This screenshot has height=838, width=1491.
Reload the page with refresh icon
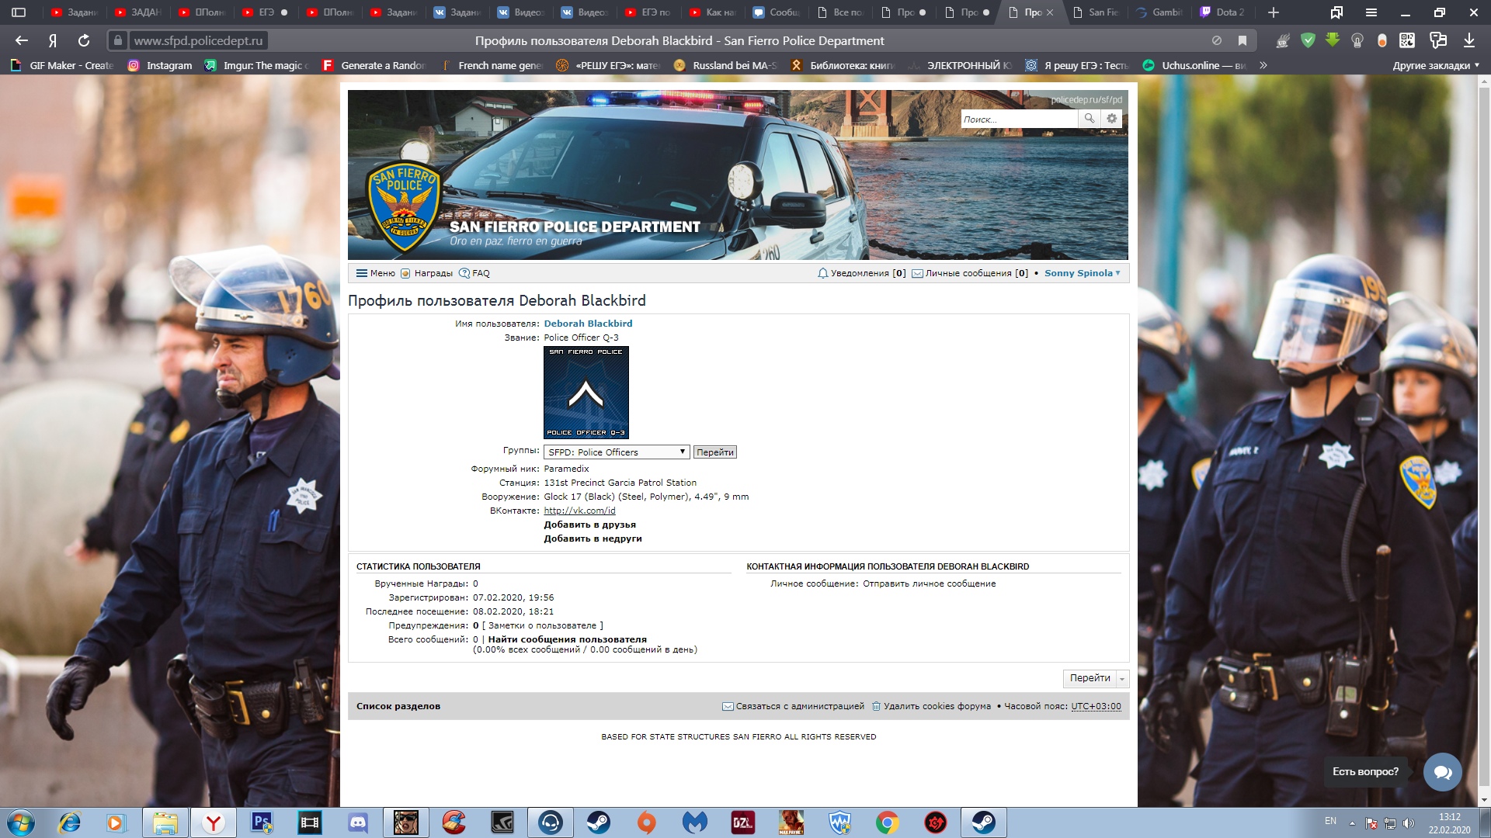(x=84, y=40)
